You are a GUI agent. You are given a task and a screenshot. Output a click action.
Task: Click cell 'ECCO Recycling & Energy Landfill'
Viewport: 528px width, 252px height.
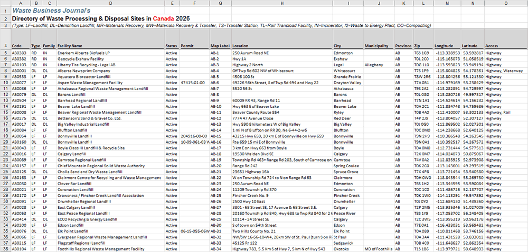(110, 219)
